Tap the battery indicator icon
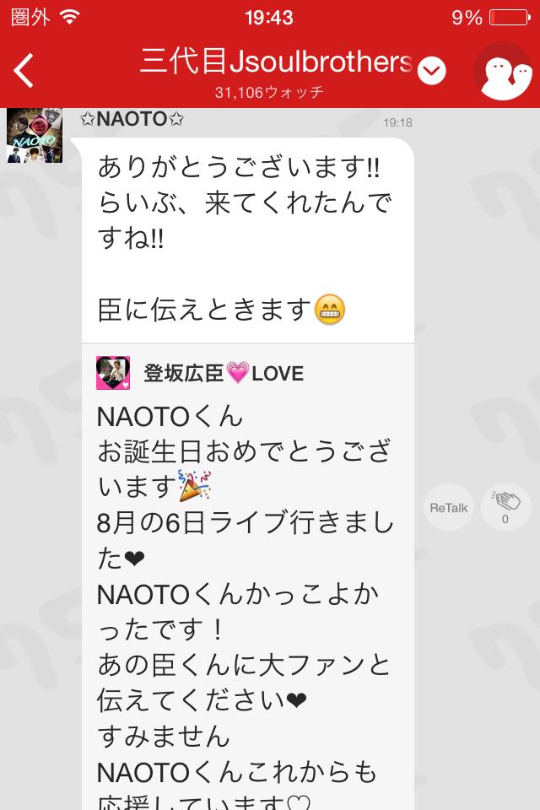This screenshot has width=540, height=810. 510,18
